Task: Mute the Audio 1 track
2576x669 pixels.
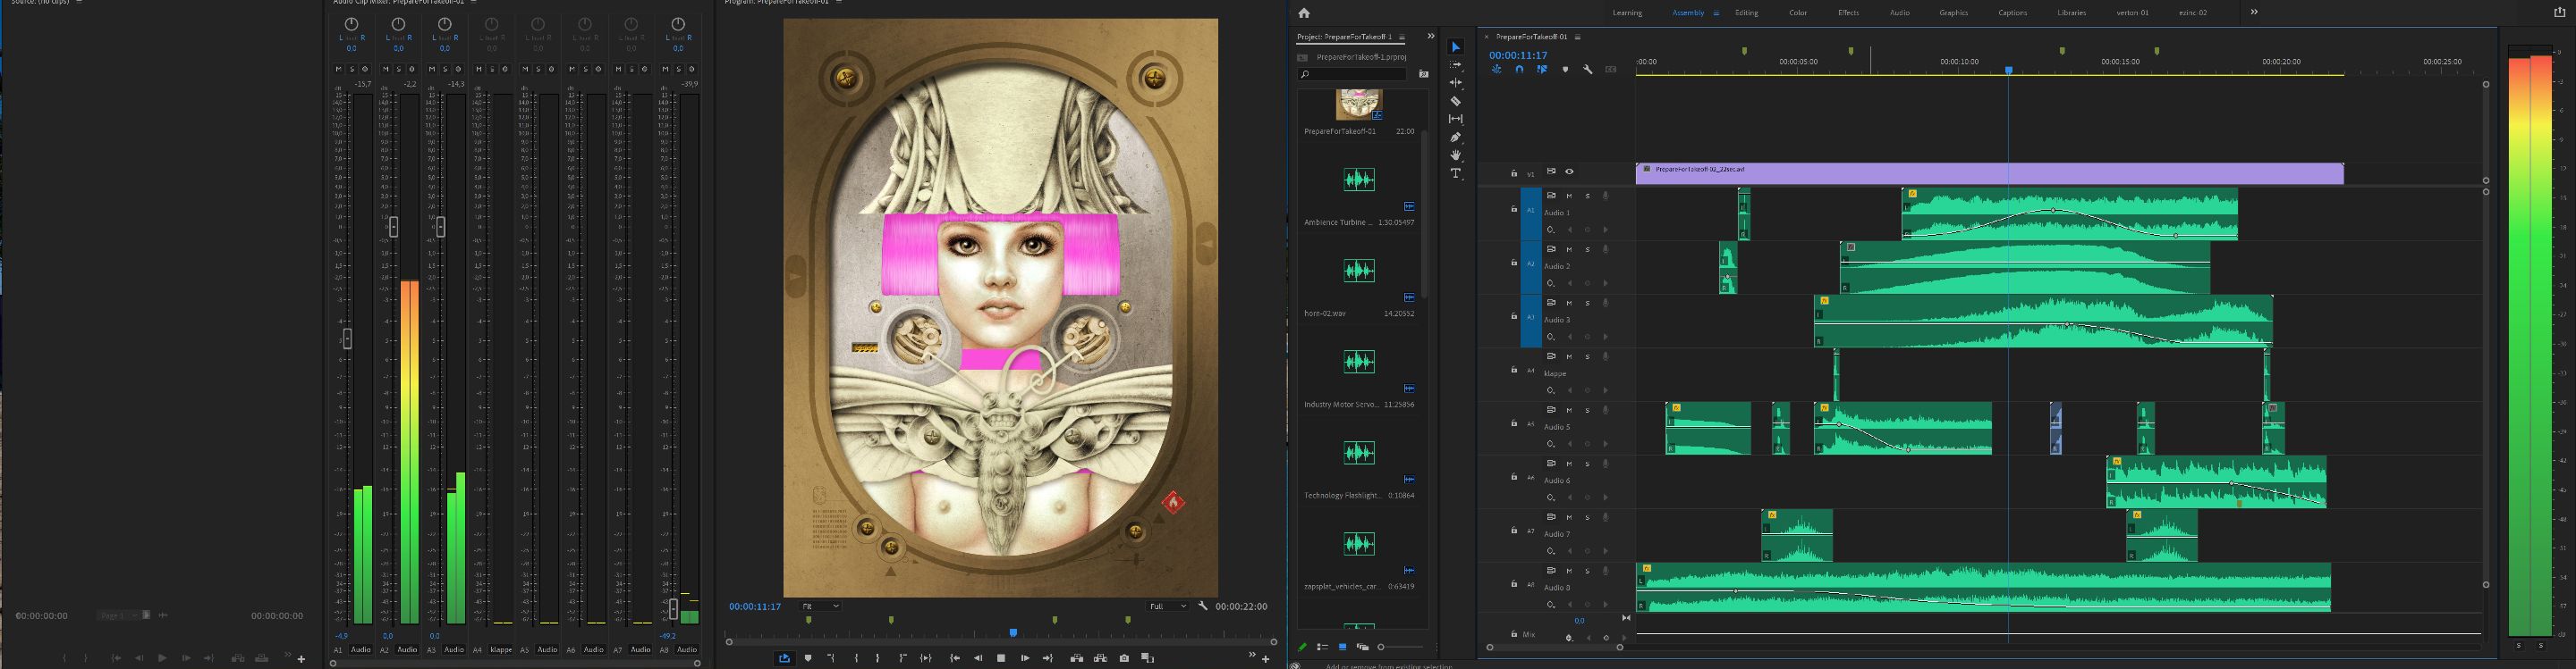Action: point(1570,196)
